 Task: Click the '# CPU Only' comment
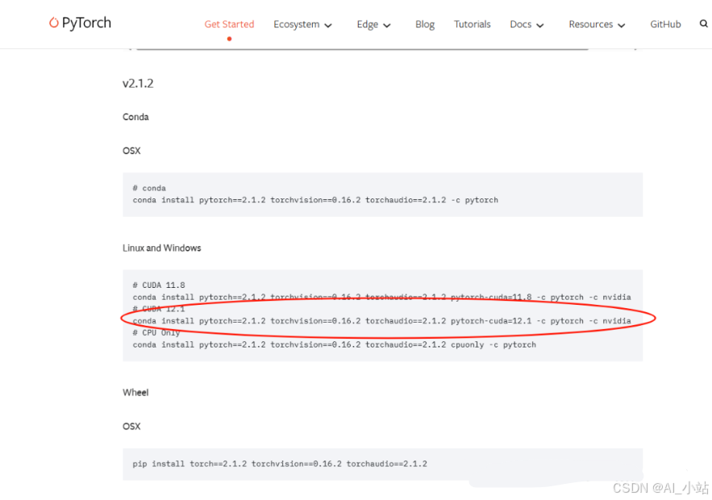[x=156, y=332]
